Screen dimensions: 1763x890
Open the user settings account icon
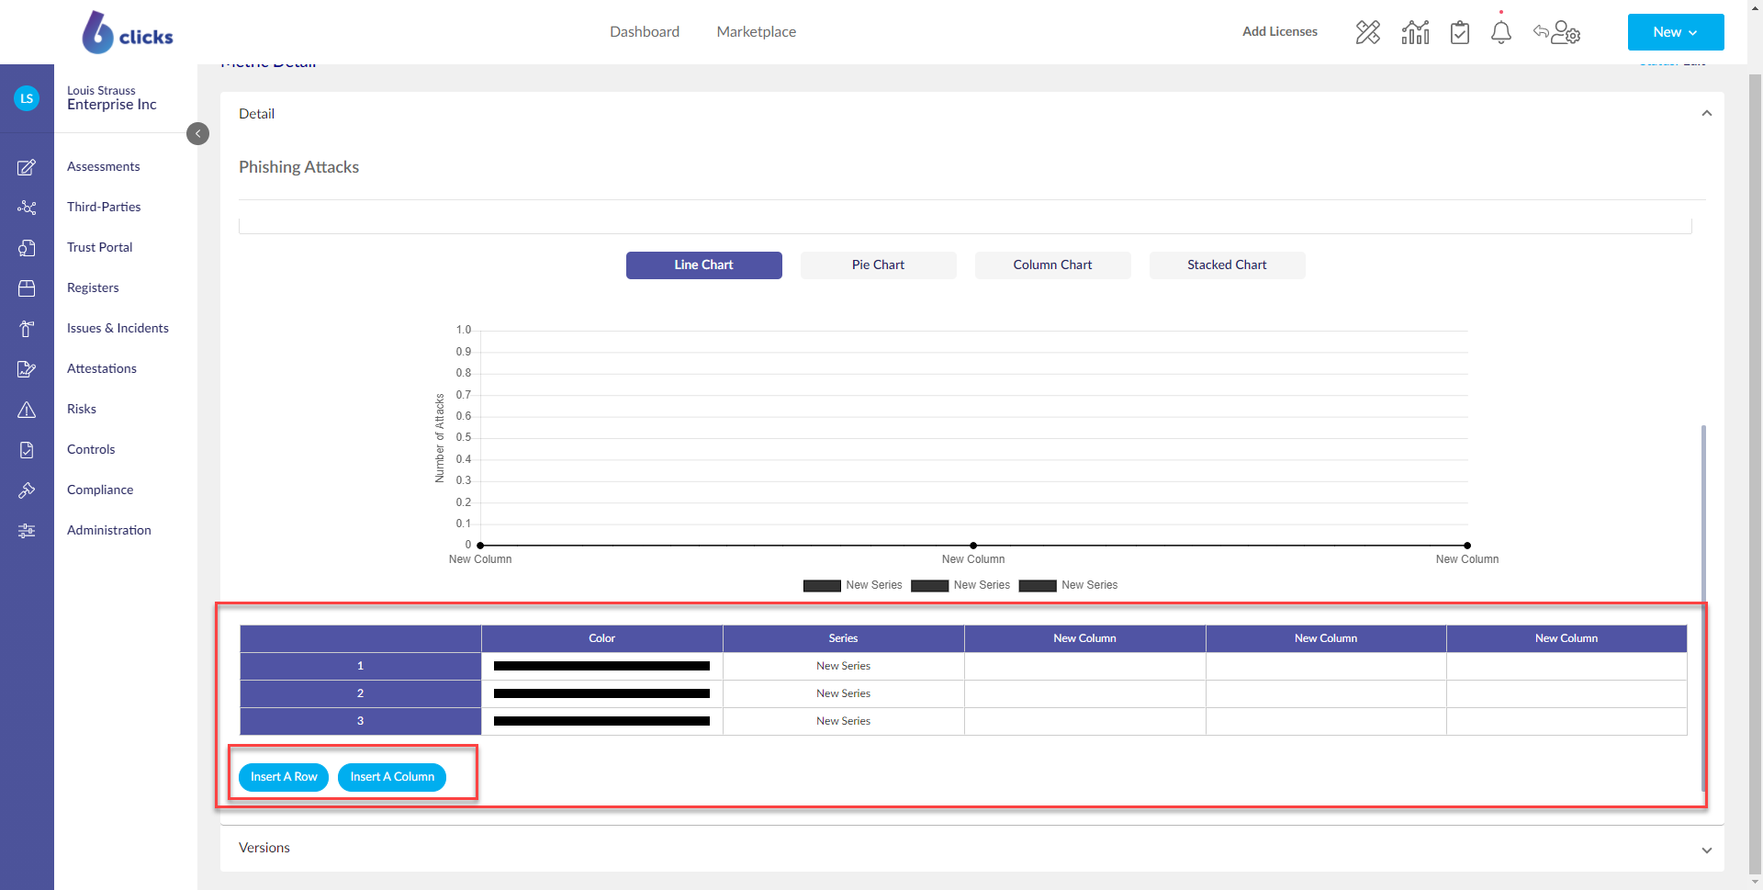tap(1557, 32)
